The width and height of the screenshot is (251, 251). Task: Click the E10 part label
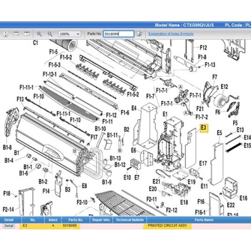(x=127, y=178)
